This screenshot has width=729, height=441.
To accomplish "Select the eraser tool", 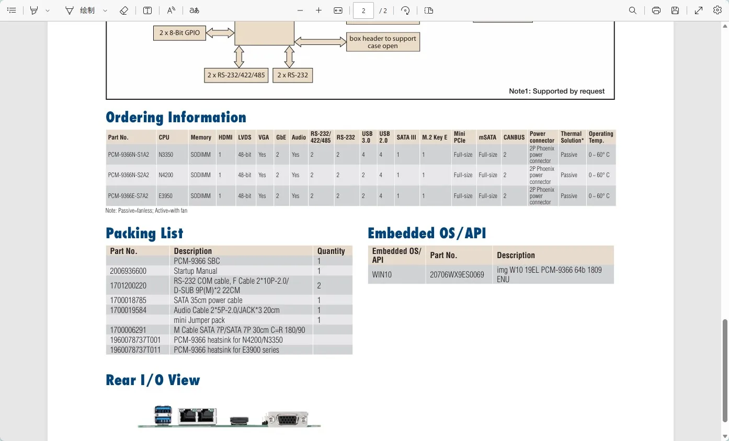I will point(124,10).
